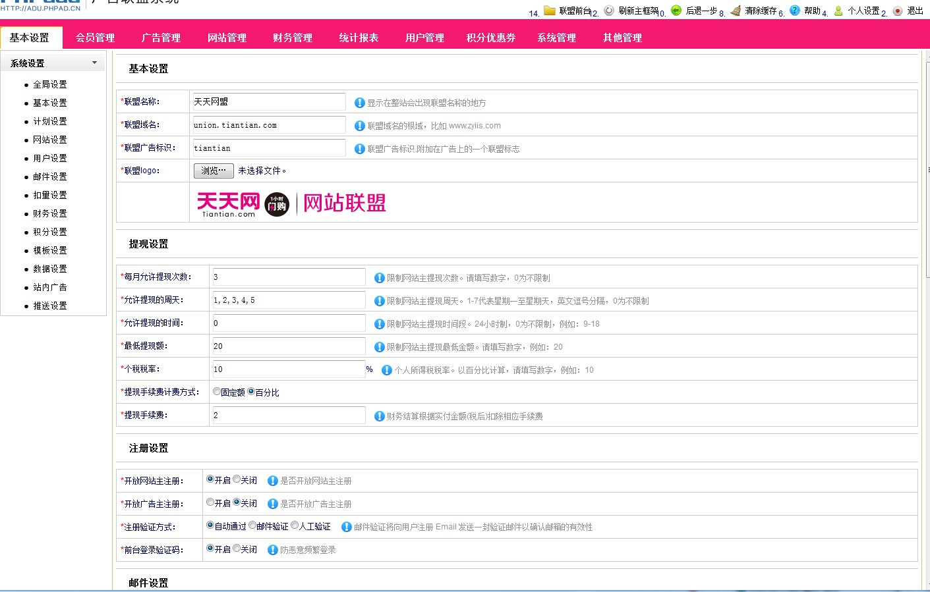
Task: Open 推送设置 in the sidebar
Action: (50, 306)
